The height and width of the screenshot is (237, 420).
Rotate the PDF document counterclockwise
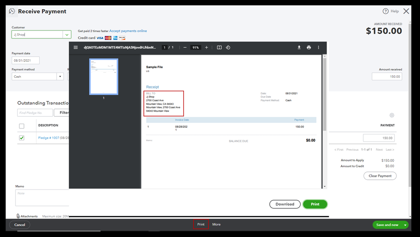point(228,47)
